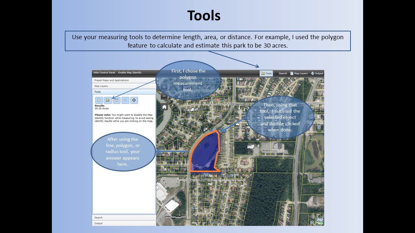Zoom in with the plus map button

[x=164, y=87]
